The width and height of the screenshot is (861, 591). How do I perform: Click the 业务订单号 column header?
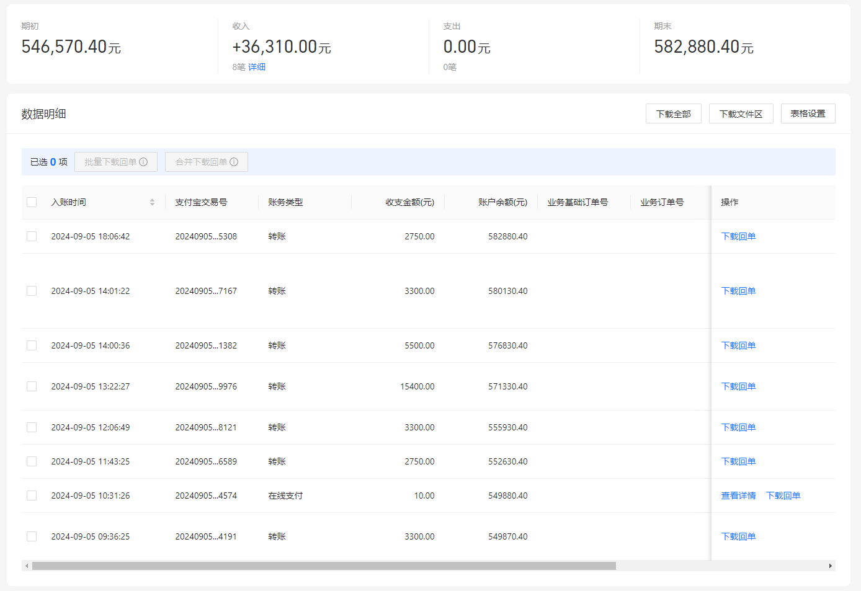[662, 202]
